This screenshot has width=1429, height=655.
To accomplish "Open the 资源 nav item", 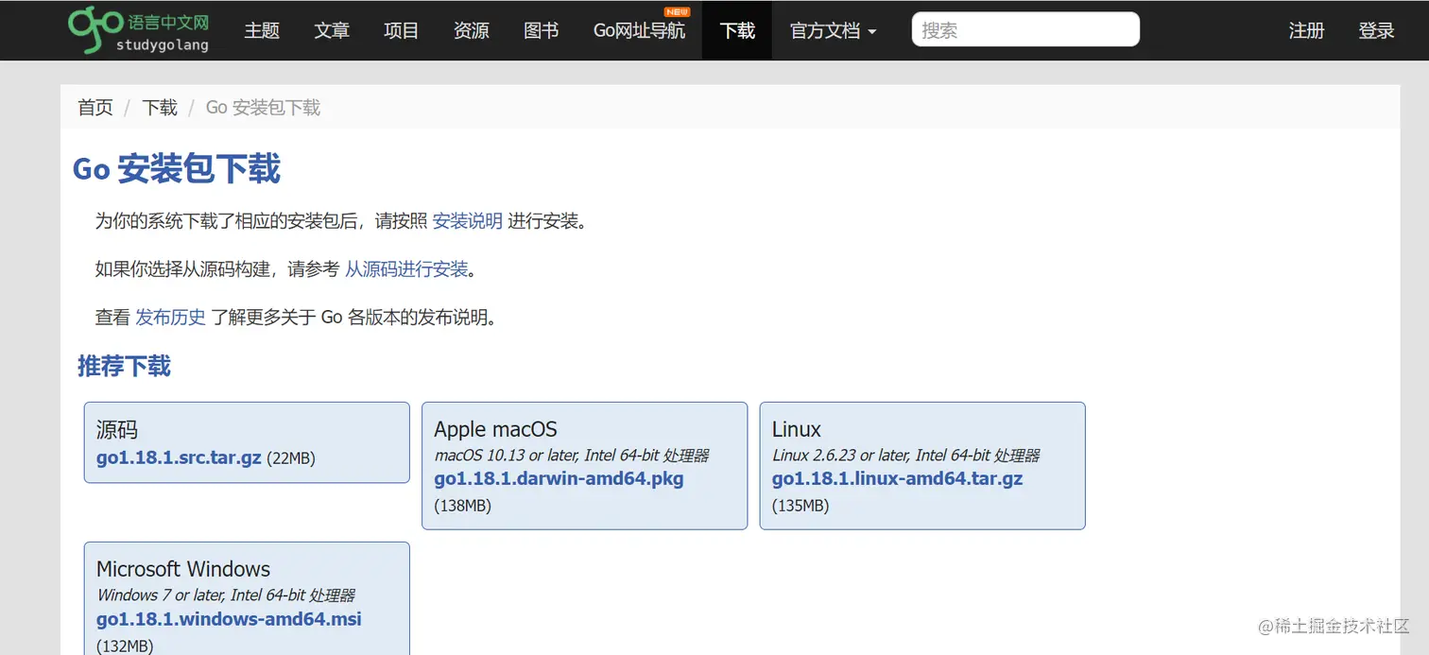I will [x=472, y=30].
